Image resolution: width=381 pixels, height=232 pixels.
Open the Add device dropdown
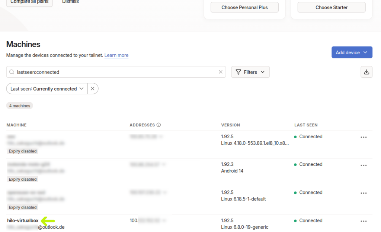tap(352, 52)
